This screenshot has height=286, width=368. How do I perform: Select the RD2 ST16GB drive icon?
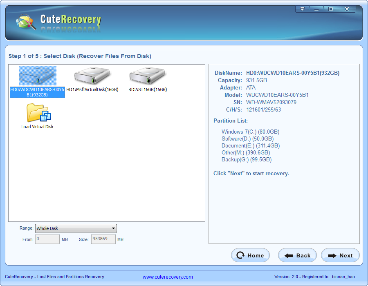[147, 76]
